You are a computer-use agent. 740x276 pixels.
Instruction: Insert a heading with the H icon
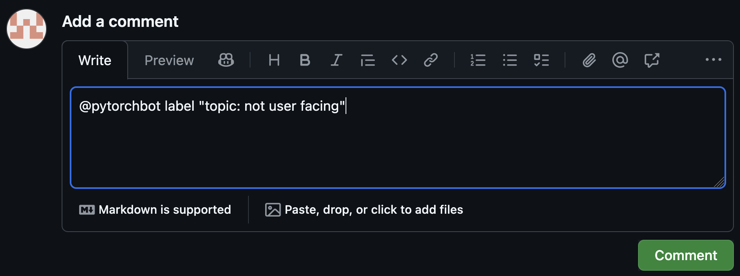(x=274, y=60)
